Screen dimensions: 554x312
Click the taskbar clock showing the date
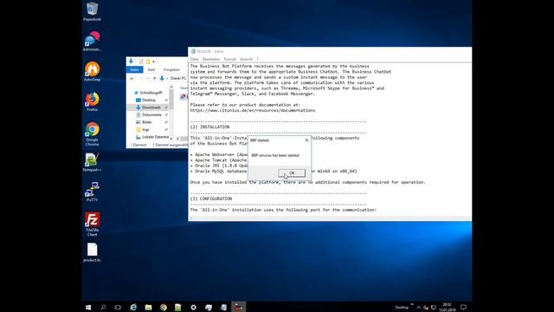pos(448,307)
